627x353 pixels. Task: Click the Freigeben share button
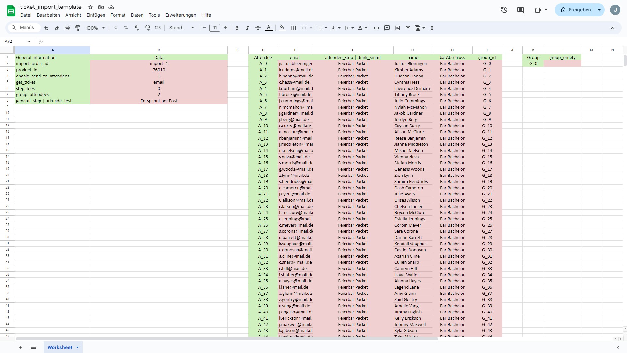coord(575,10)
